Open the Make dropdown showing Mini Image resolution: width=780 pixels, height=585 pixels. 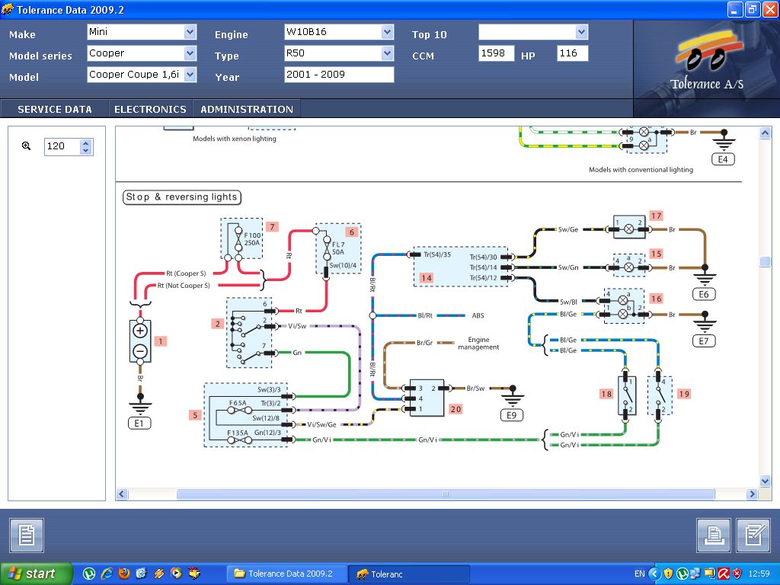click(190, 32)
